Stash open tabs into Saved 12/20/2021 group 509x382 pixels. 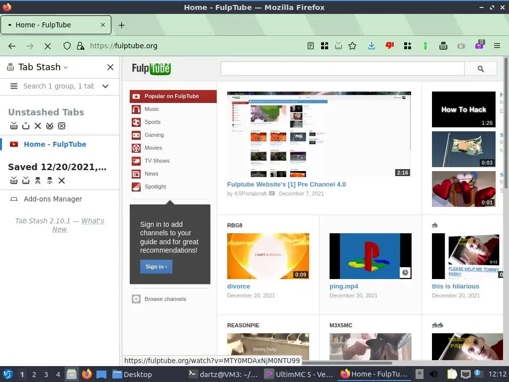coord(13,181)
